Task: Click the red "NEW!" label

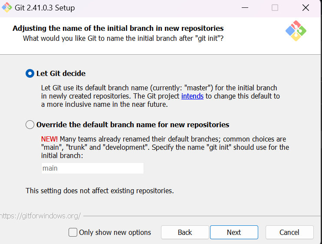Action: pyautogui.click(x=49, y=139)
